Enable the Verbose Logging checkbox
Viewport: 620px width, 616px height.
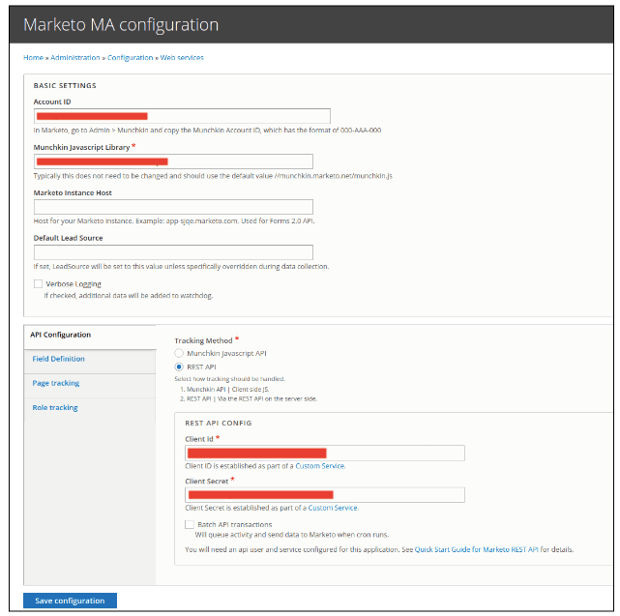(x=39, y=284)
